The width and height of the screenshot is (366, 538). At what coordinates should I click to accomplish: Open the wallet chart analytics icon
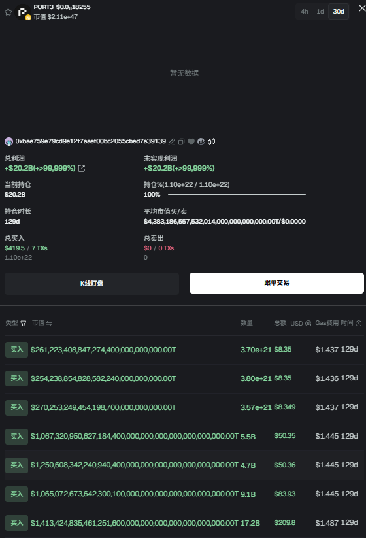pyautogui.click(x=201, y=141)
